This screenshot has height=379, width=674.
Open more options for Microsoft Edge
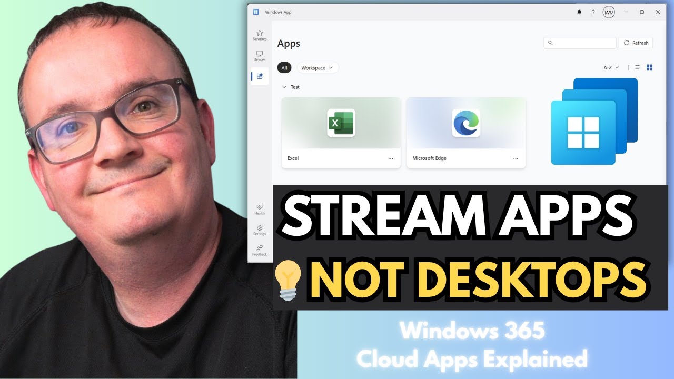pyautogui.click(x=516, y=158)
